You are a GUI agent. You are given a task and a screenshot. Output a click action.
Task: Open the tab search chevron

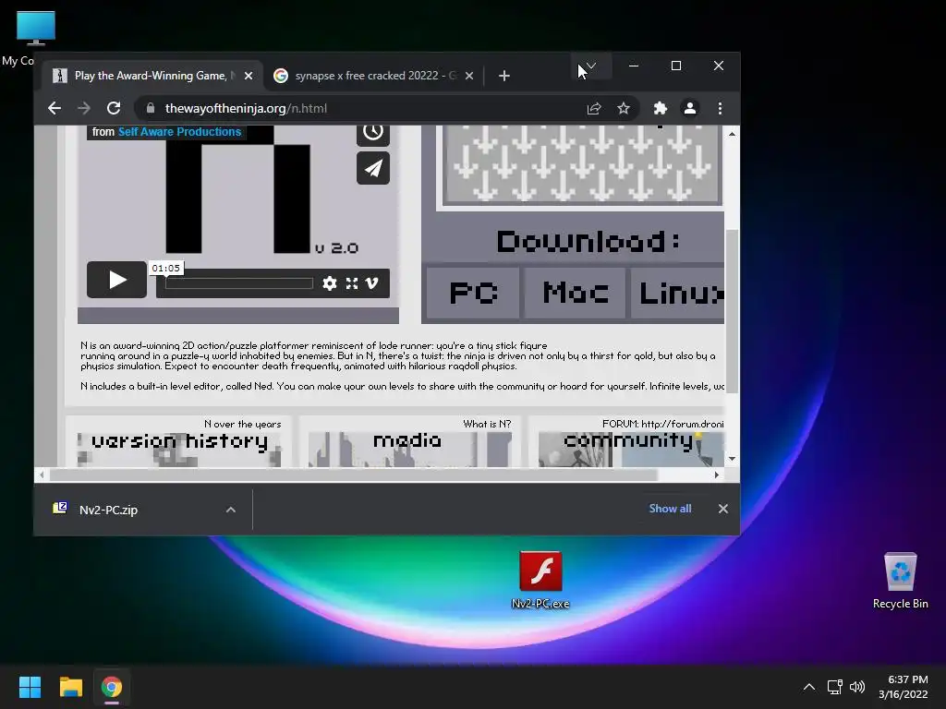591,66
